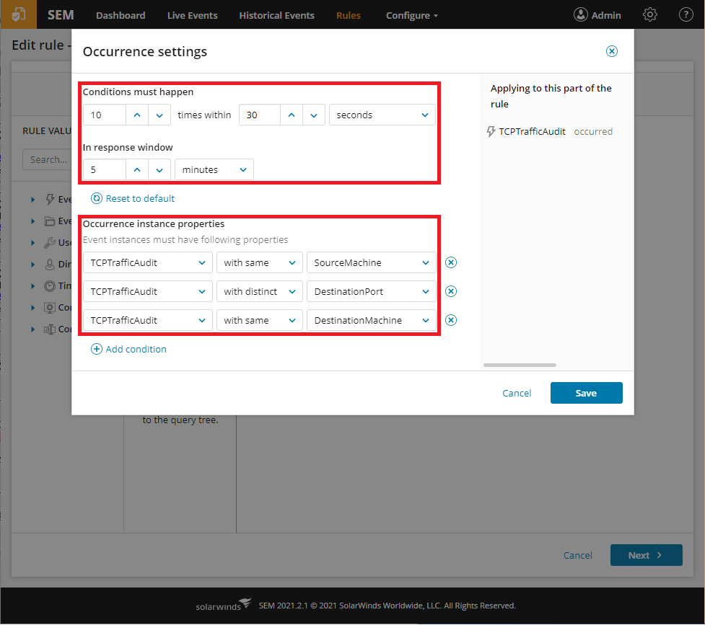
Task: Open the SourceMachine property dropdown
Action: (372, 263)
